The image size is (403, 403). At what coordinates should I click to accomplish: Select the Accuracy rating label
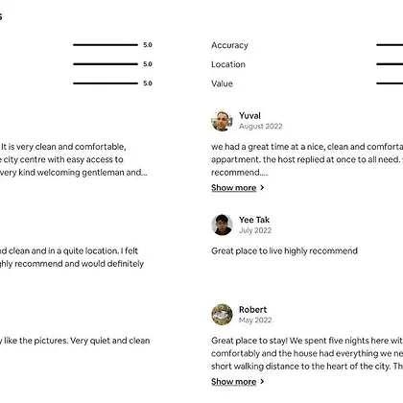[229, 45]
